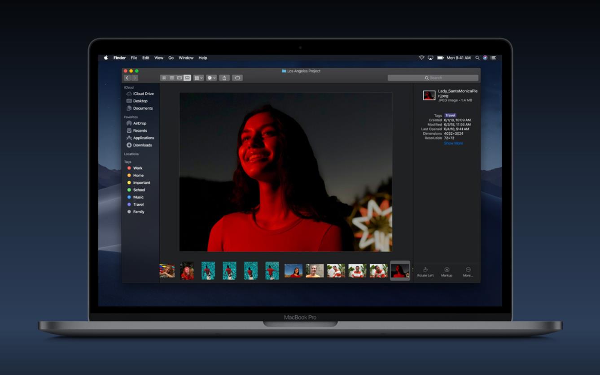Click the iCloud sidebar section header
This screenshot has height=375, width=600.
[129, 87]
